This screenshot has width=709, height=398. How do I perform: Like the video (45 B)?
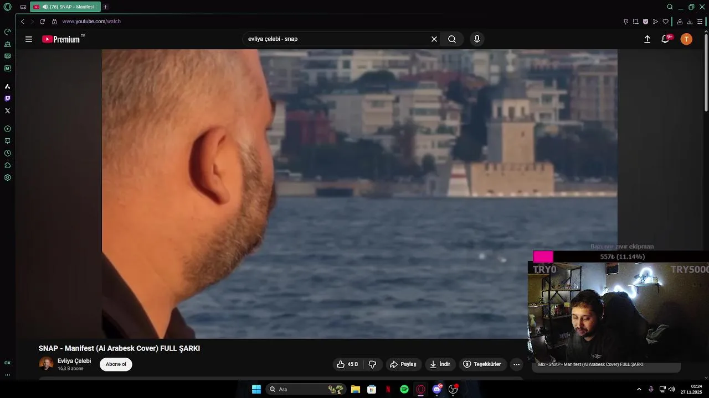click(347, 364)
